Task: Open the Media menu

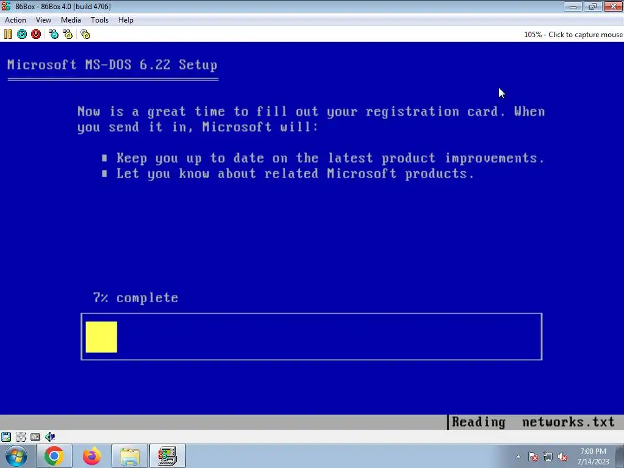Action: tap(71, 20)
